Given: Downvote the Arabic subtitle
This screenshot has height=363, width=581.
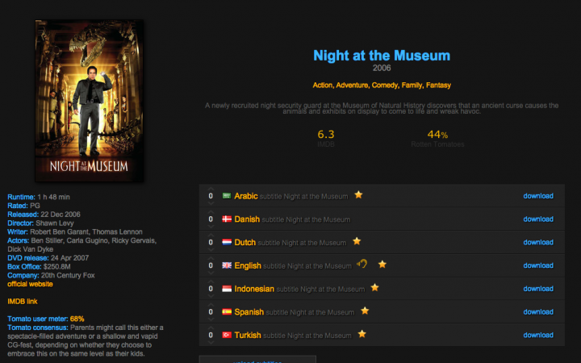Looking at the screenshot, I should [211, 203].
